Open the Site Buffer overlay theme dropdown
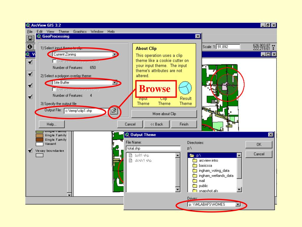 tap(115, 82)
